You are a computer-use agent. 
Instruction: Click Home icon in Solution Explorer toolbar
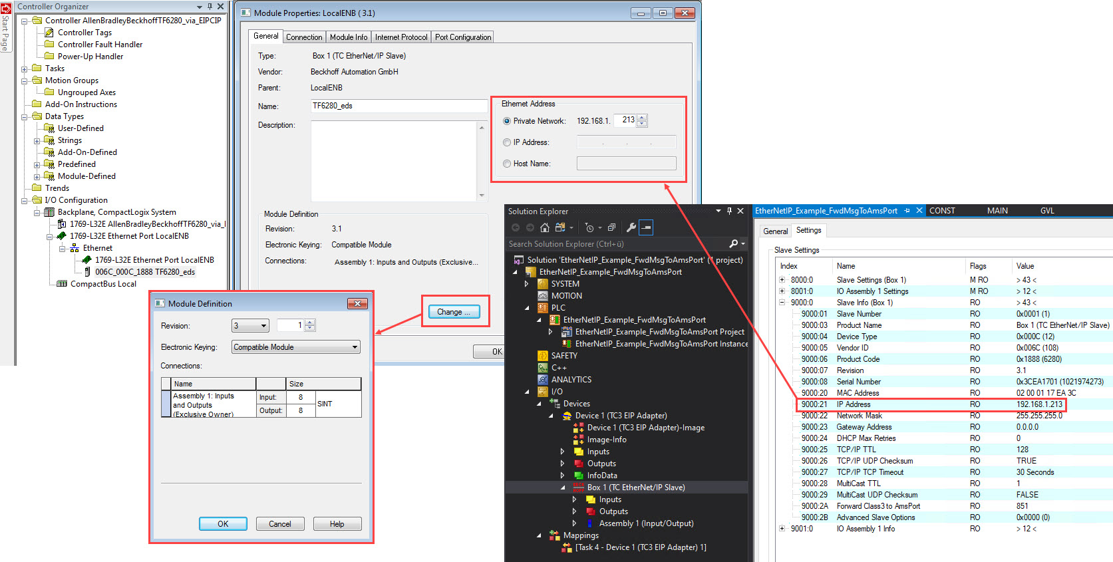(545, 227)
